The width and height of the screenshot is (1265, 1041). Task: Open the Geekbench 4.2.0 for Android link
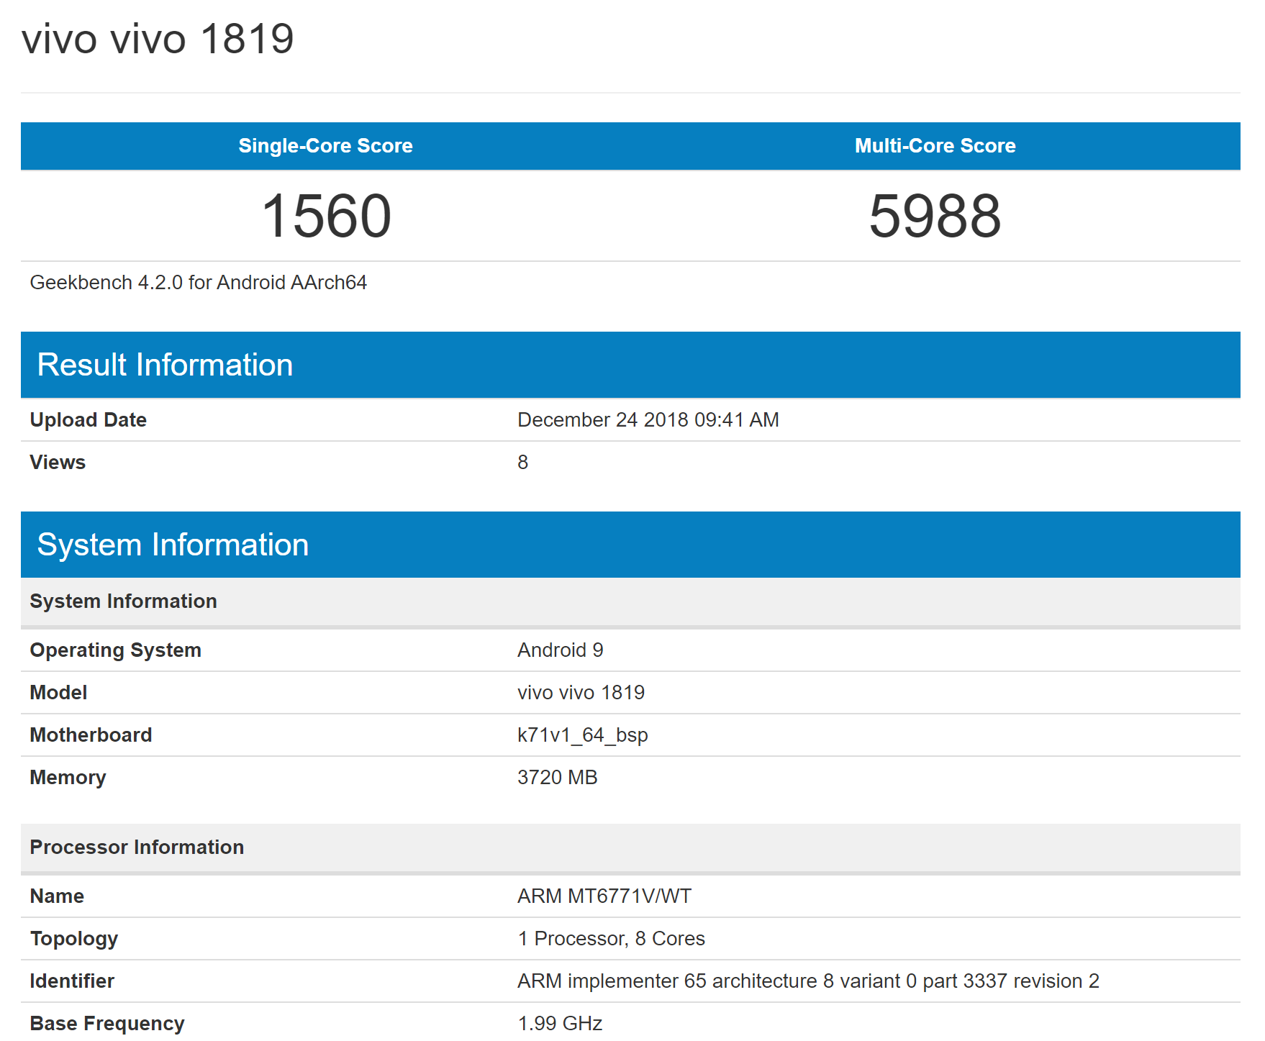pos(198,283)
